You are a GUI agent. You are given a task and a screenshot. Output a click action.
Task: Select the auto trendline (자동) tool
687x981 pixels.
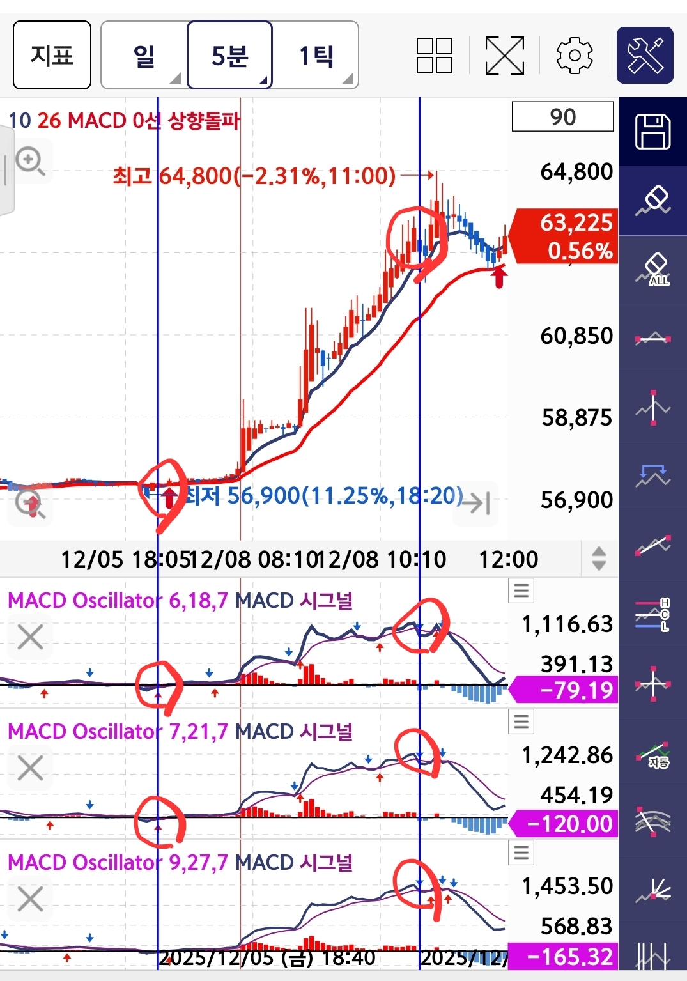pos(652,753)
